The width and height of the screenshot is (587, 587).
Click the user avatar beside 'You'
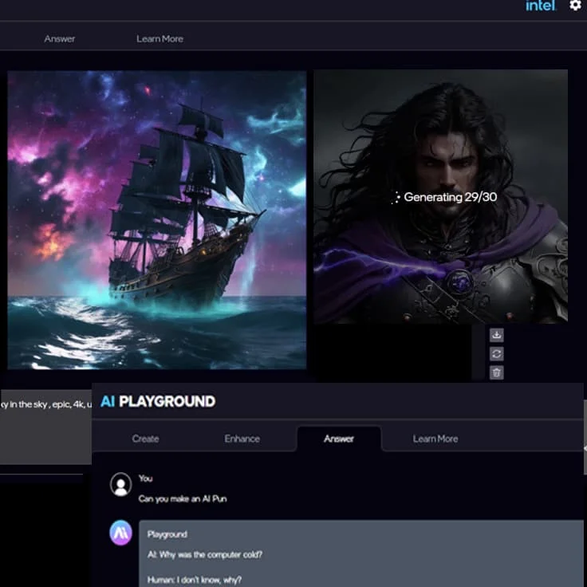tap(120, 484)
